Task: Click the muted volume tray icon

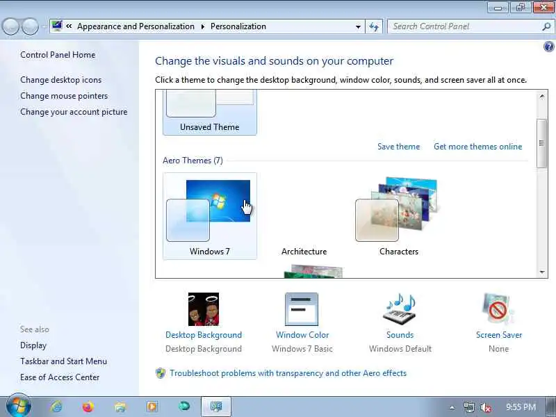Action: [x=485, y=407]
